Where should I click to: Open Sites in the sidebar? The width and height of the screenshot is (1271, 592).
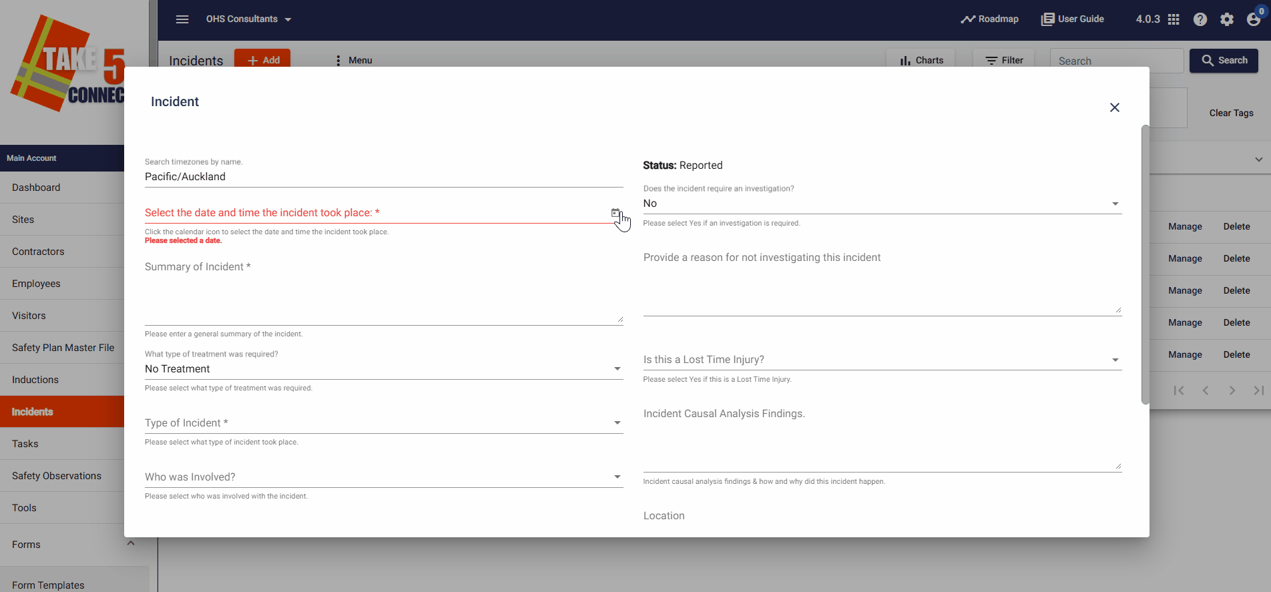(x=62, y=220)
